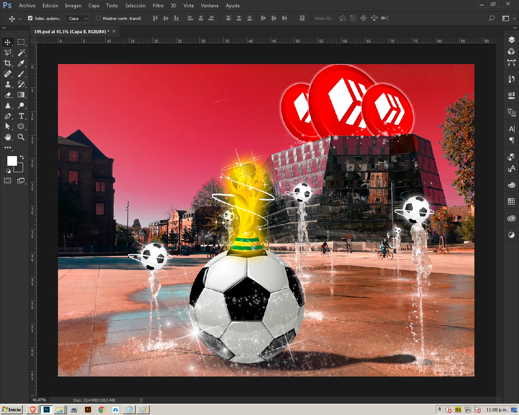Open Chrome from the taskbar

[x=101, y=409]
